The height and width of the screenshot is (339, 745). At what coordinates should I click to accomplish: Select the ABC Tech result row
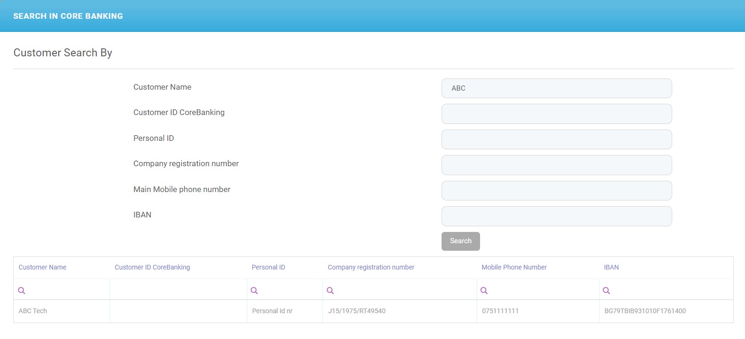point(33,311)
